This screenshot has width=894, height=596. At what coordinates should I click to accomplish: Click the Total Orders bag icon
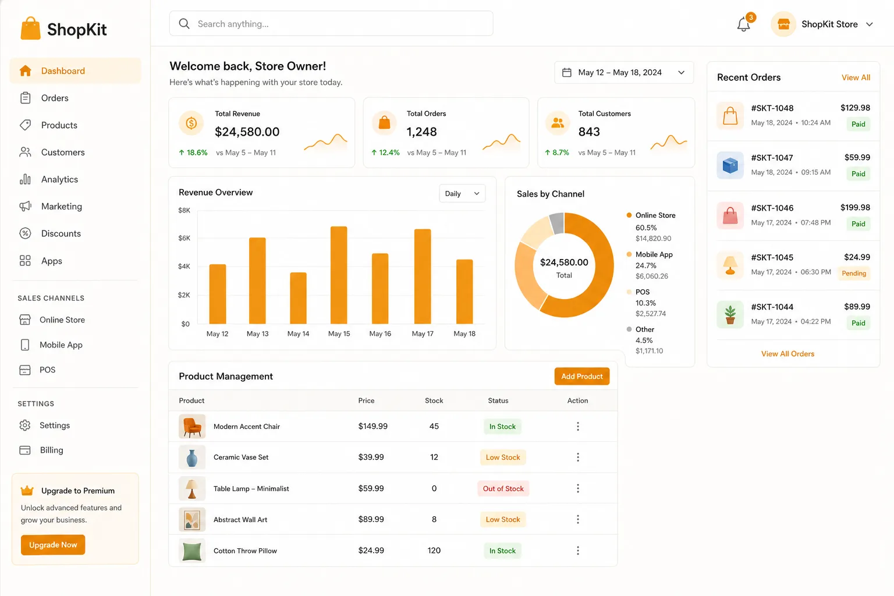coord(384,123)
